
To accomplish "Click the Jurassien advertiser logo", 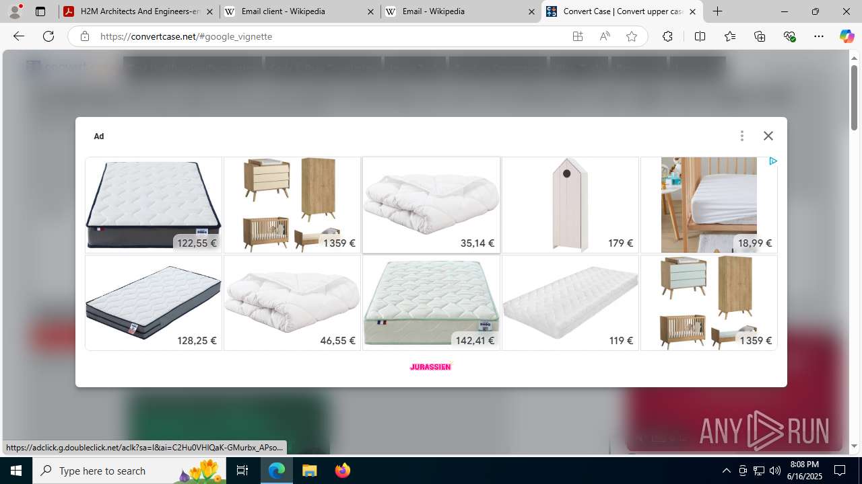I will [x=431, y=366].
